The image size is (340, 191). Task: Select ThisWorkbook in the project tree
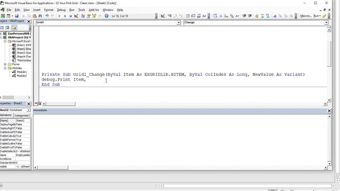pos(21,60)
